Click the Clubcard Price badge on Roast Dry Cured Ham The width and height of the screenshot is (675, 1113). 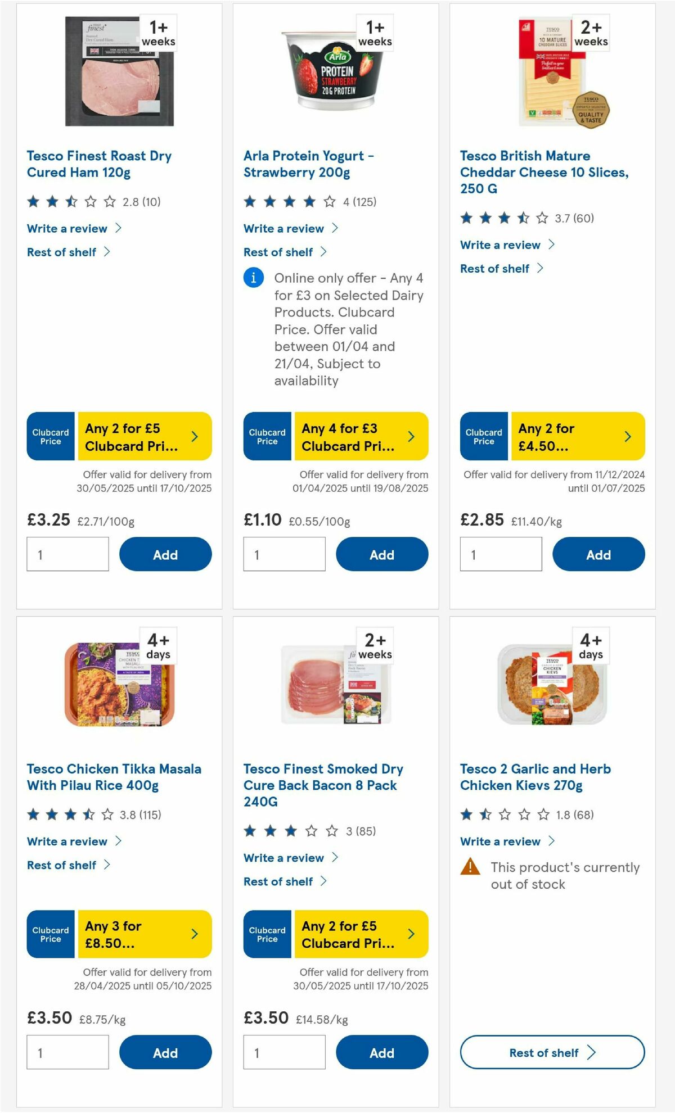tap(50, 436)
